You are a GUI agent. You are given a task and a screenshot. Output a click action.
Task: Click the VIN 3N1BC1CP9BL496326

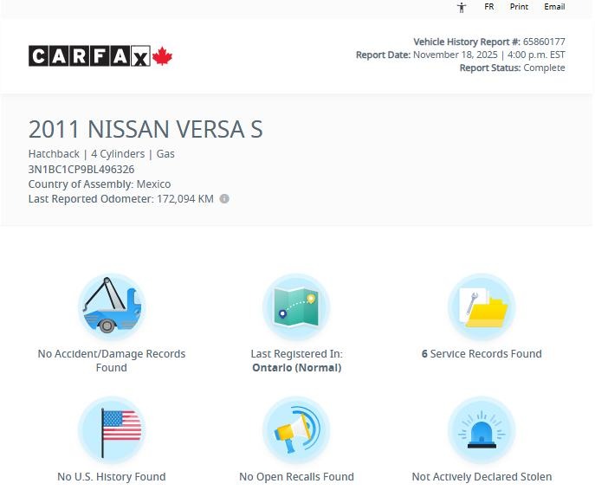point(81,169)
